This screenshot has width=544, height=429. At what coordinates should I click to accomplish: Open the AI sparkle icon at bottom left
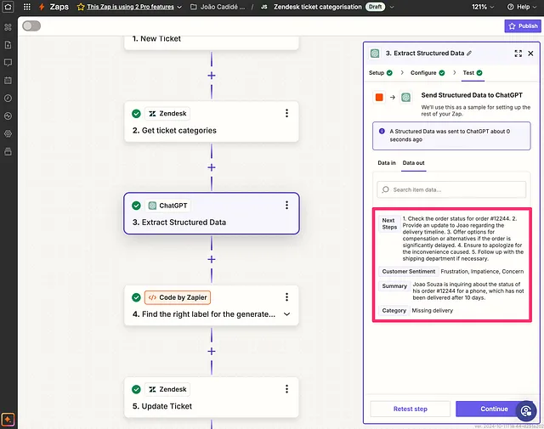click(x=8, y=420)
